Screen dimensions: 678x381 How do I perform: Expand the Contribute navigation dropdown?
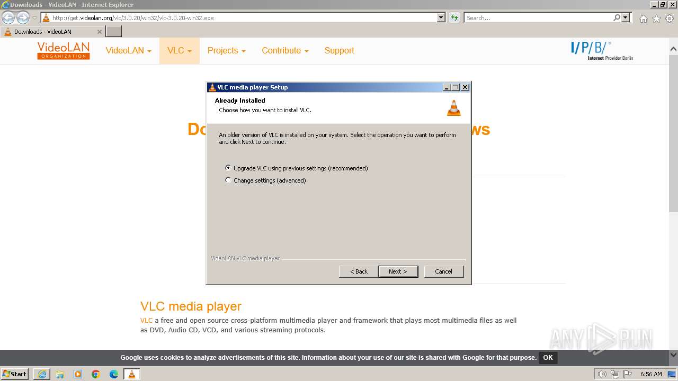click(285, 51)
